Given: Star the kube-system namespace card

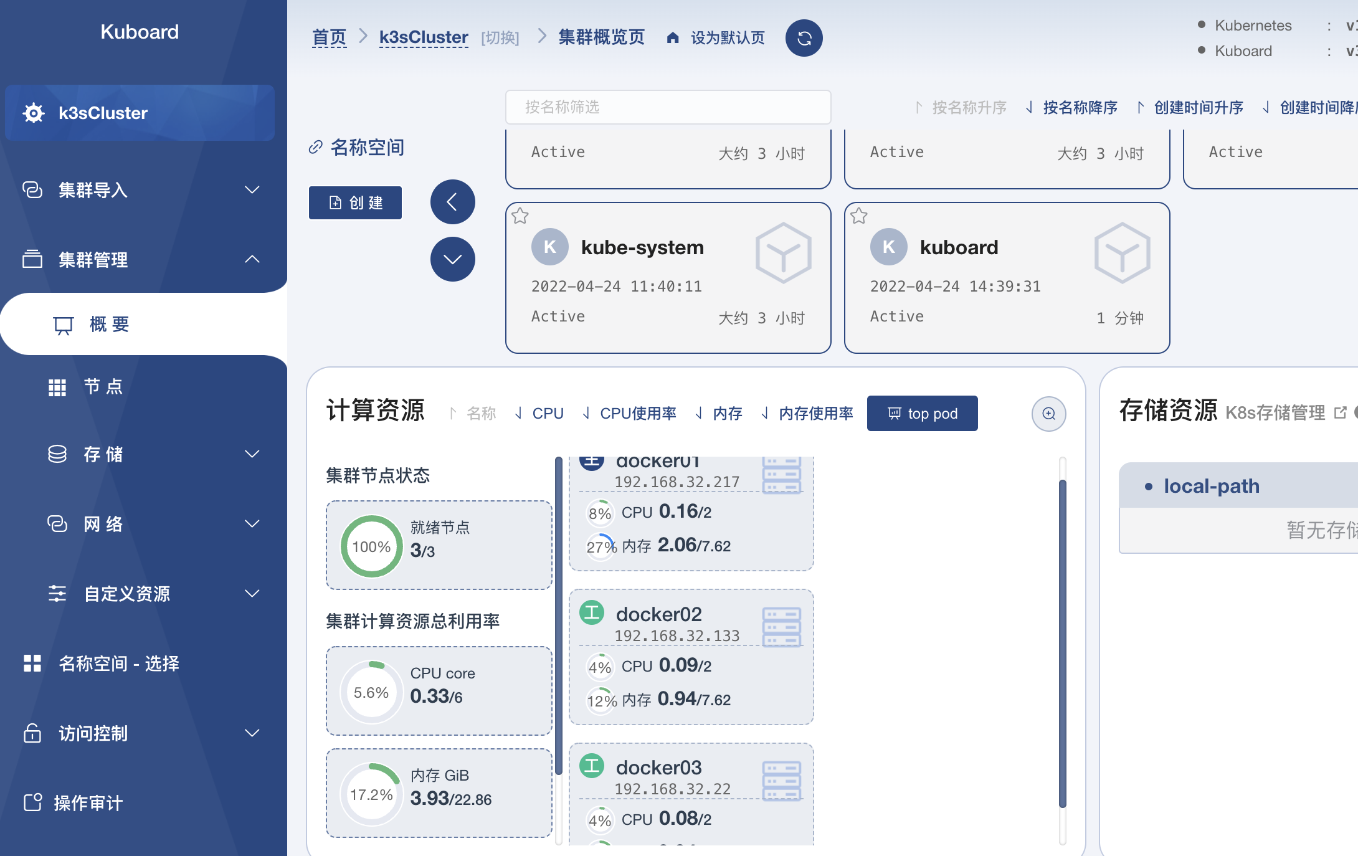Looking at the screenshot, I should [x=520, y=216].
